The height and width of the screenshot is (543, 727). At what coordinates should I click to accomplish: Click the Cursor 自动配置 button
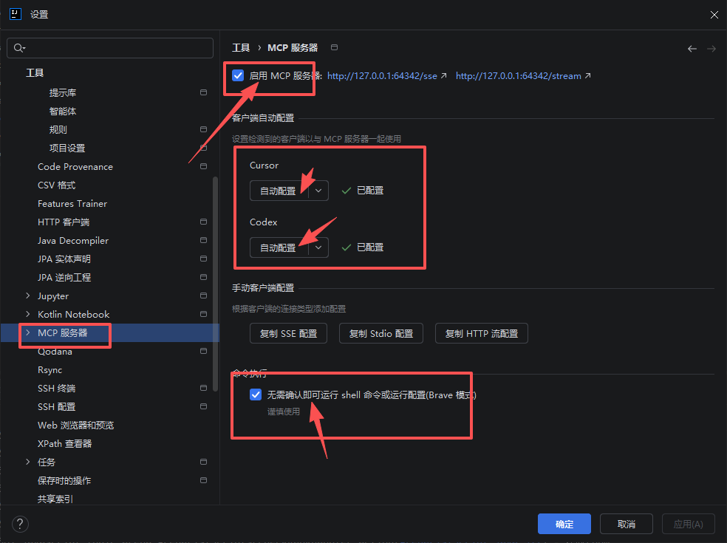[279, 191]
